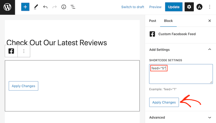Viewport: 216px width, 123px height.
Task: Switch to the Block tab
Action: 168,21
